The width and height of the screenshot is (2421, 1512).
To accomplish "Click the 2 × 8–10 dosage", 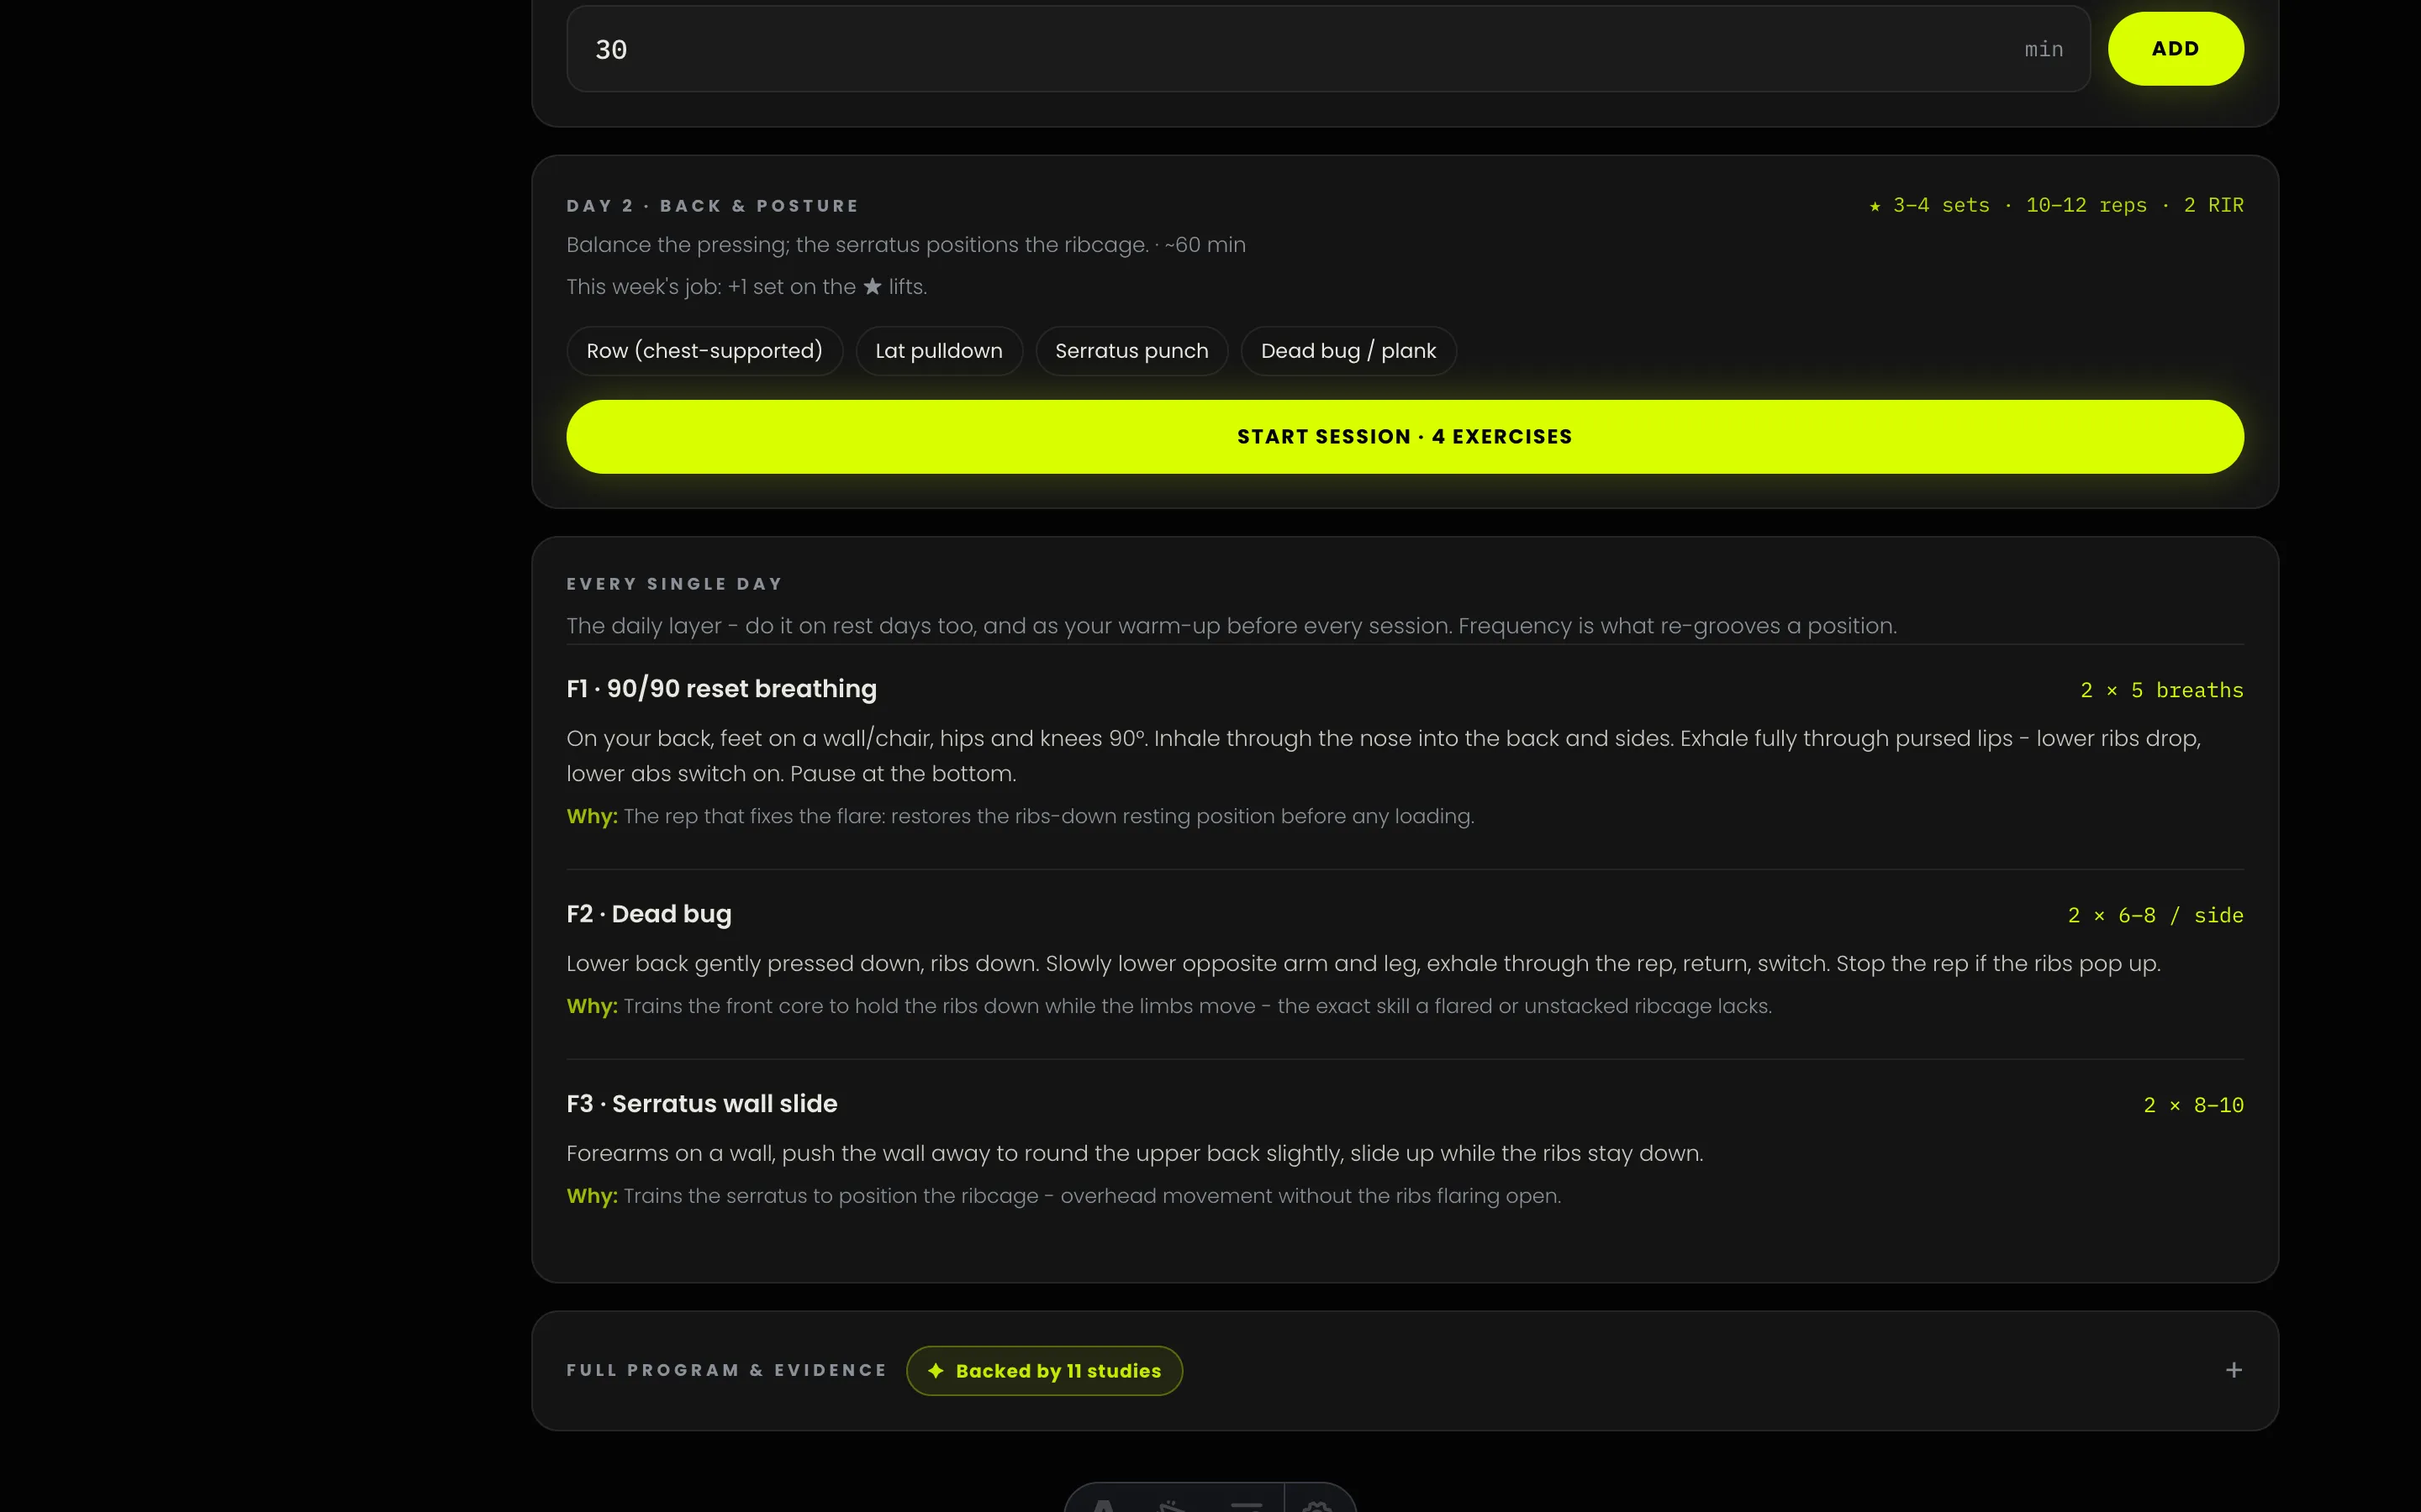I will coord(2193,1105).
